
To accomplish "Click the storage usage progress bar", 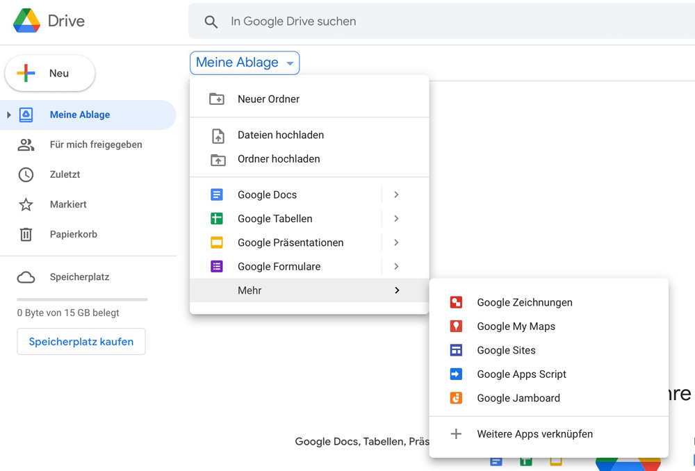I will pyautogui.click(x=83, y=299).
